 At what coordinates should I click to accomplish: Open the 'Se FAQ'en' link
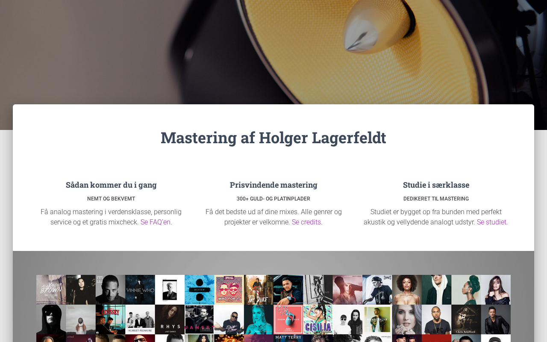pyautogui.click(x=156, y=222)
